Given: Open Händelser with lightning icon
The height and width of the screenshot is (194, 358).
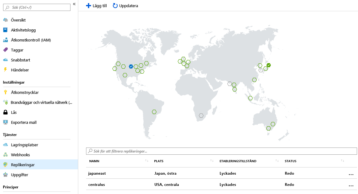Looking at the screenshot, I should coord(20,70).
